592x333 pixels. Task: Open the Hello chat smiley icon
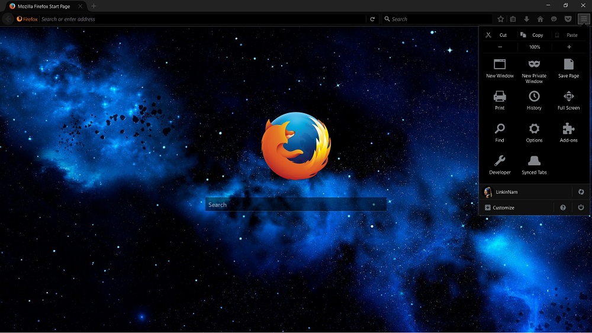point(554,19)
